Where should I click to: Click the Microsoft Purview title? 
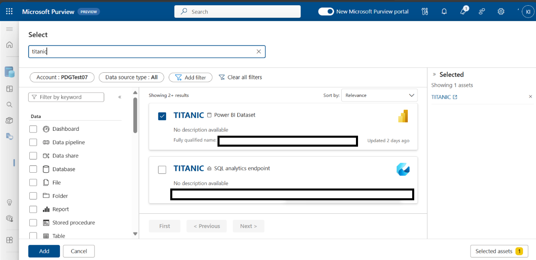pos(48,11)
